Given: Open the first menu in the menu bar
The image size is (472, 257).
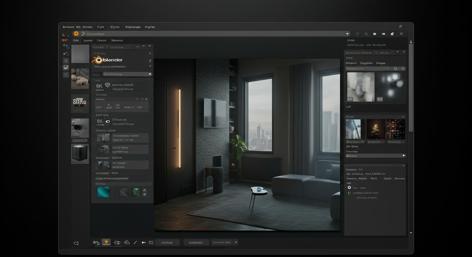Looking at the screenshot, I should (x=68, y=27).
